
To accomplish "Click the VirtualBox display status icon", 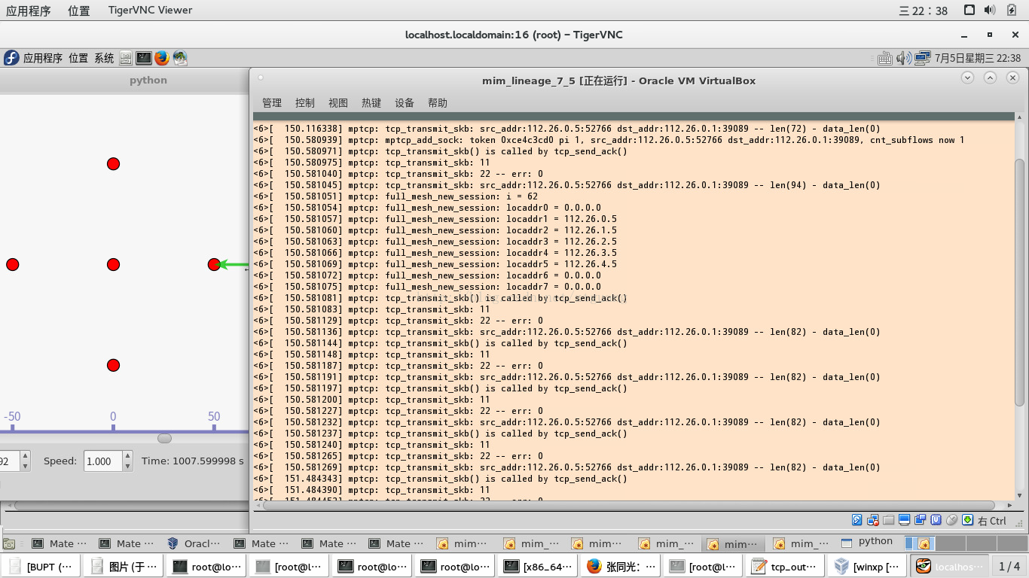I will (x=904, y=520).
